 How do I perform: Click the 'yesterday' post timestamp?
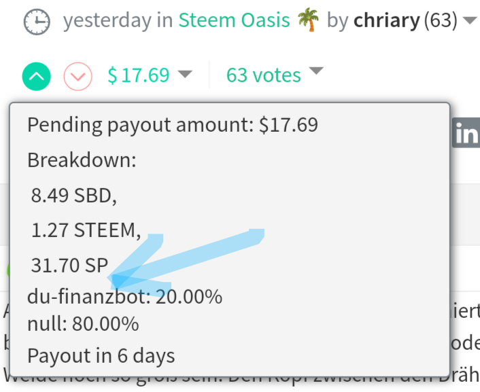[x=107, y=21]
